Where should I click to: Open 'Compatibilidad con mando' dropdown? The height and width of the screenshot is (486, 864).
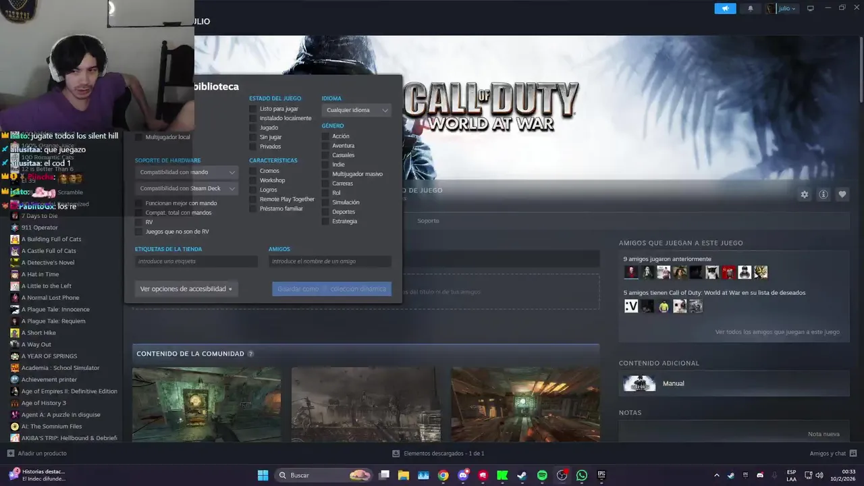(x=187, y=172)
